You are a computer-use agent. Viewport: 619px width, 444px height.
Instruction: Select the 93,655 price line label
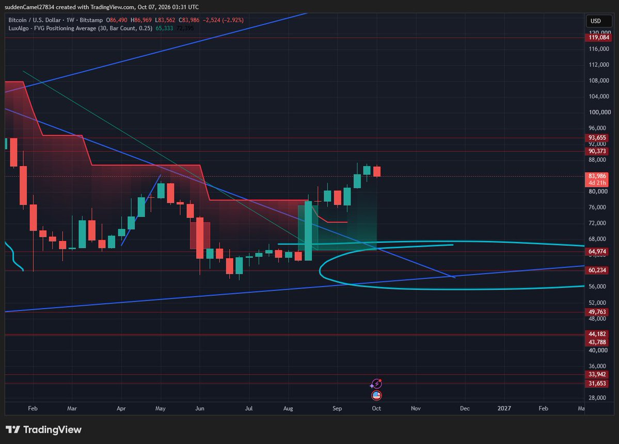click(x=597, y=138)
